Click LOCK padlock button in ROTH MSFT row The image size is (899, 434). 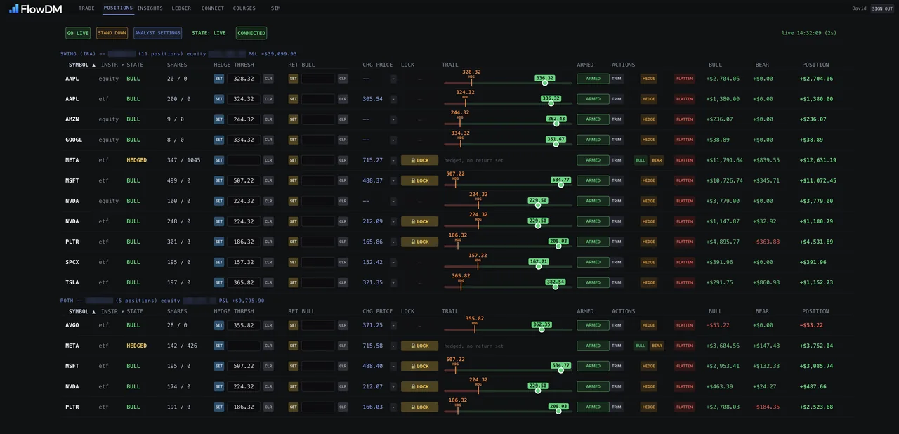point(419,366)
